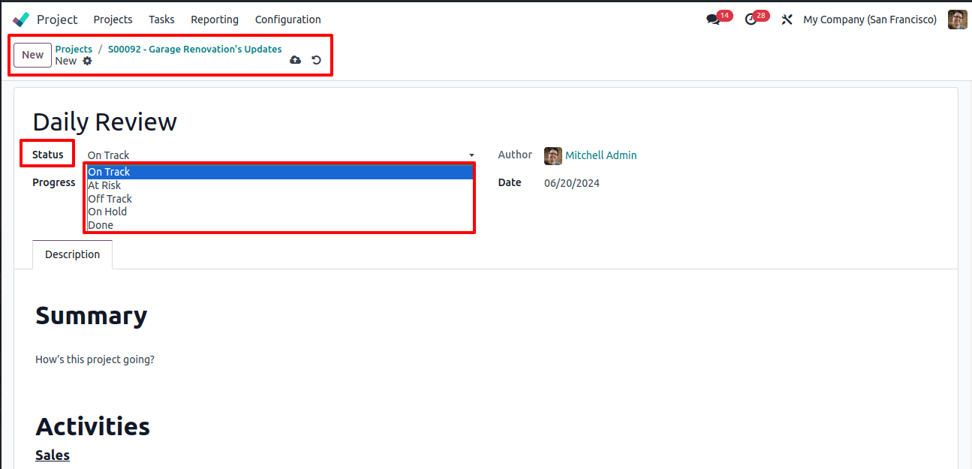Screen dimensions: 972x469
Task: Toggle the Status dropdown arrow
Action: coord(471,155)
